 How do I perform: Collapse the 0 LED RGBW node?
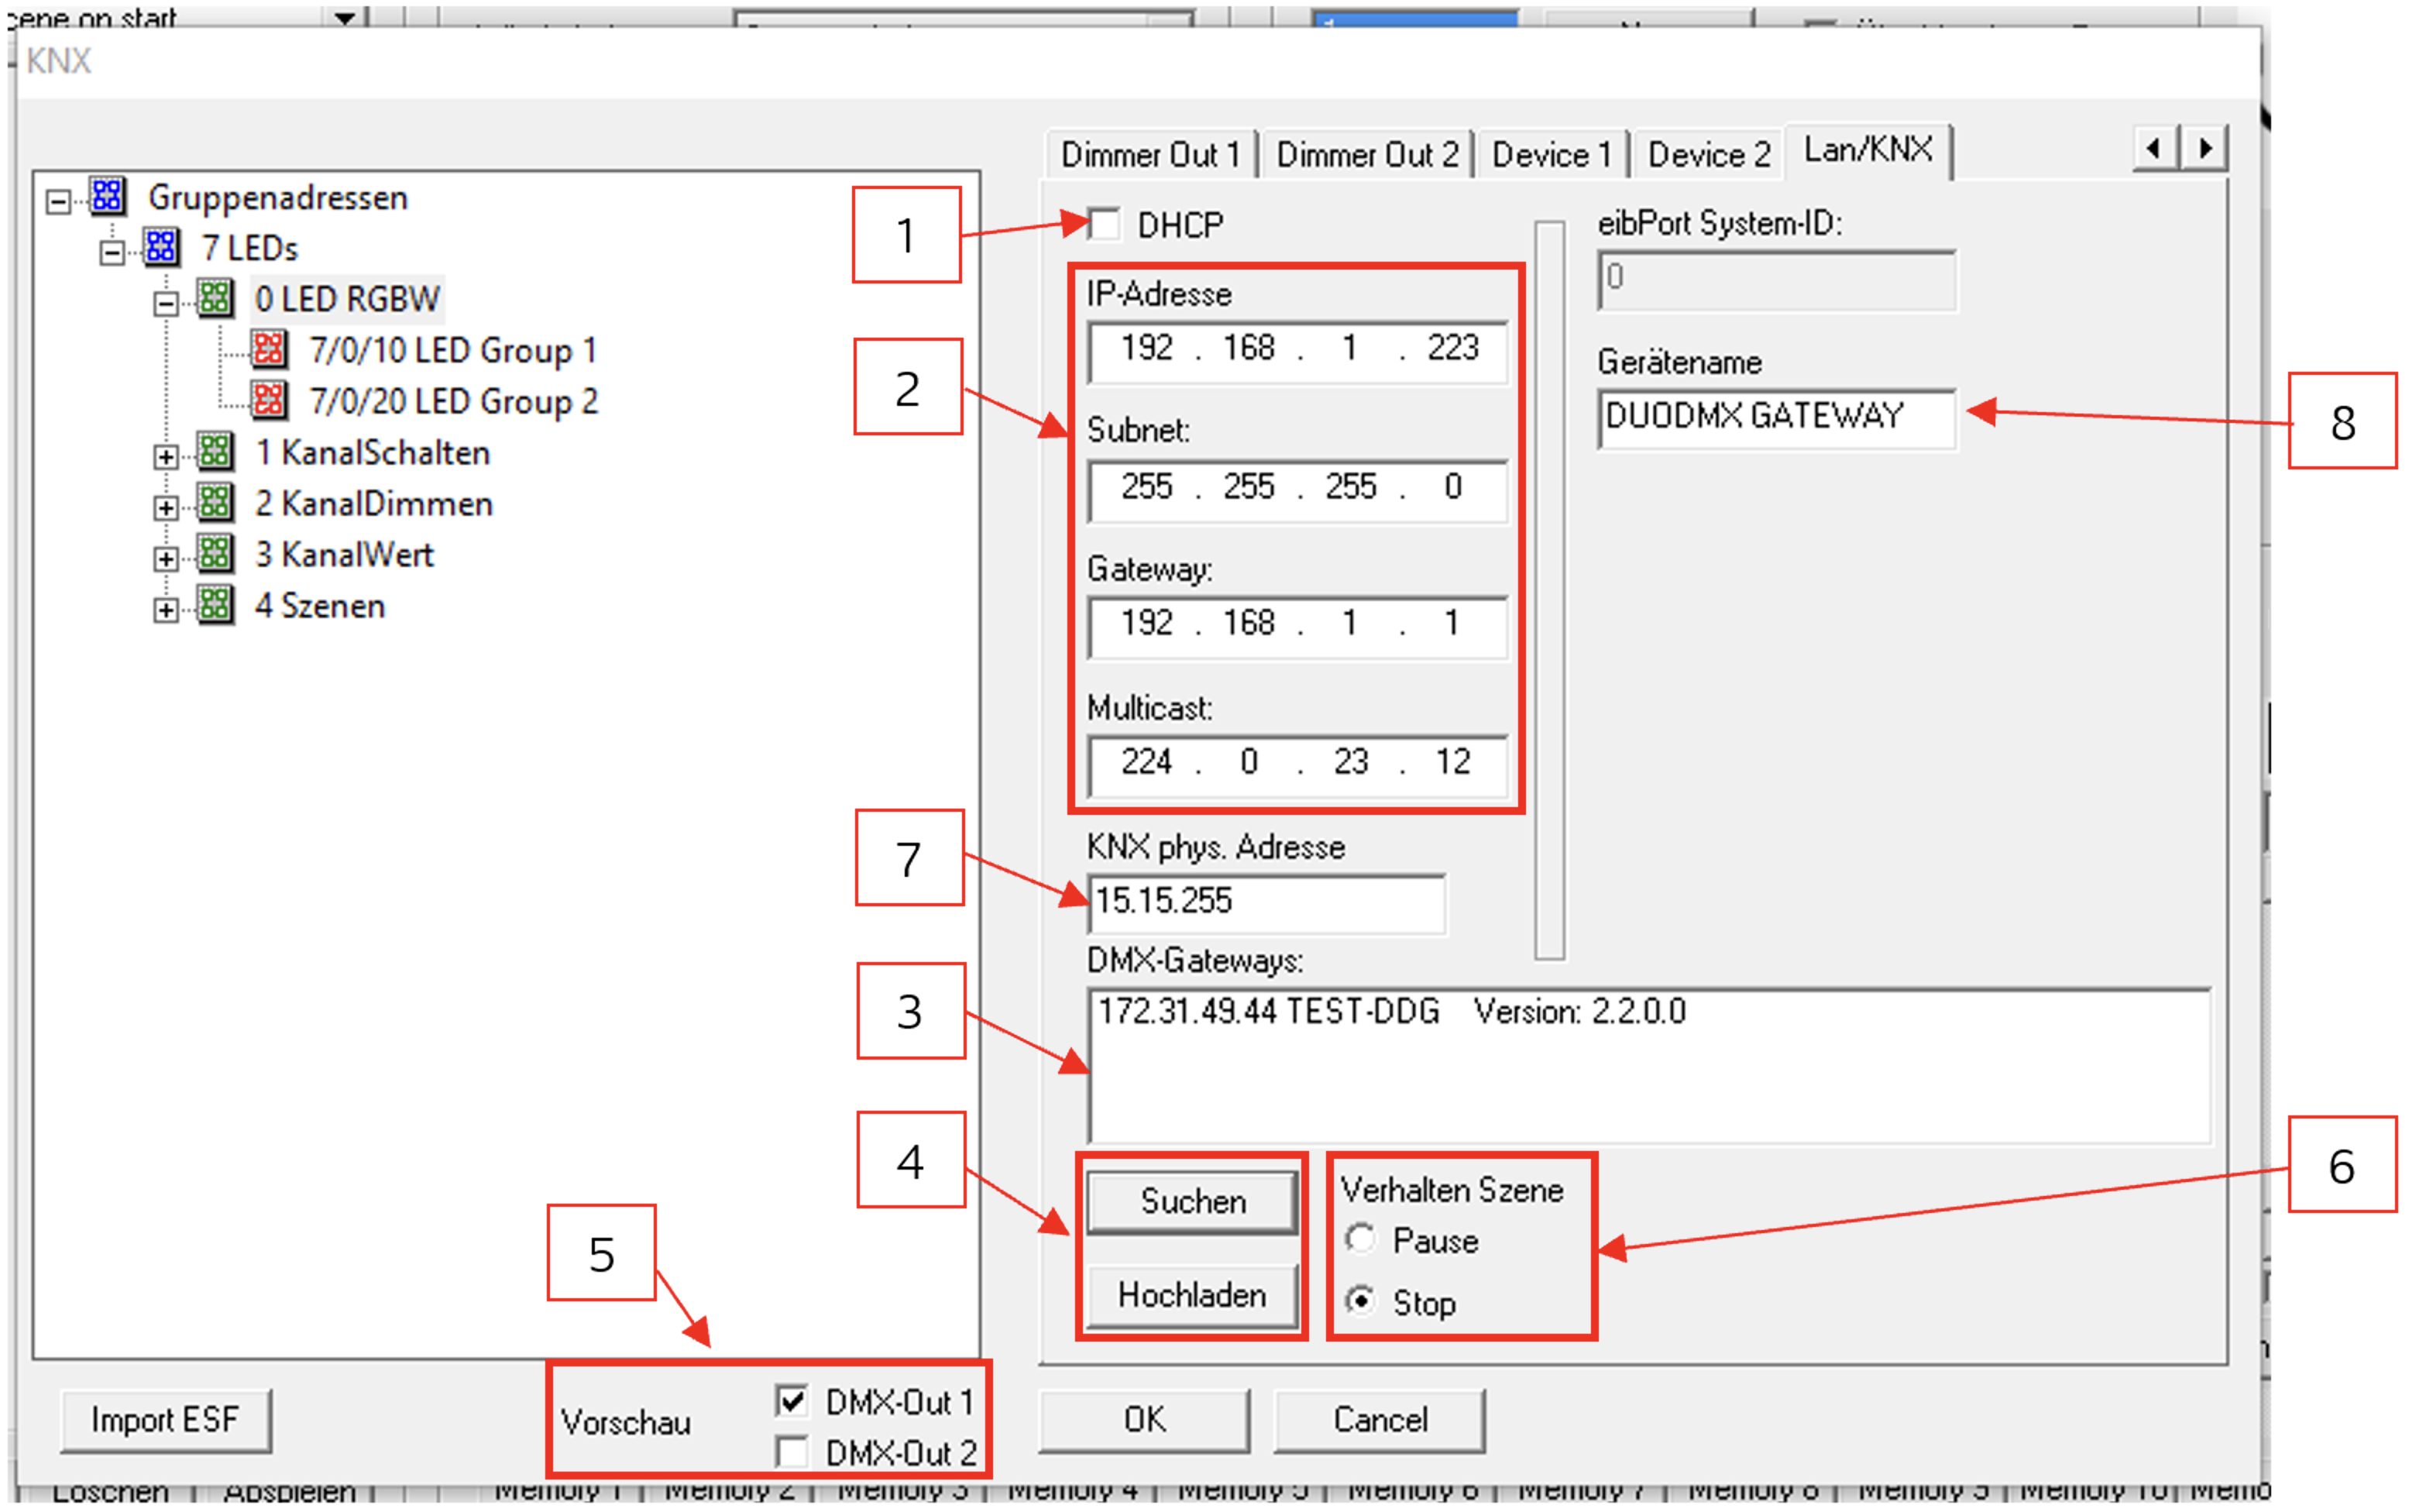166,304
